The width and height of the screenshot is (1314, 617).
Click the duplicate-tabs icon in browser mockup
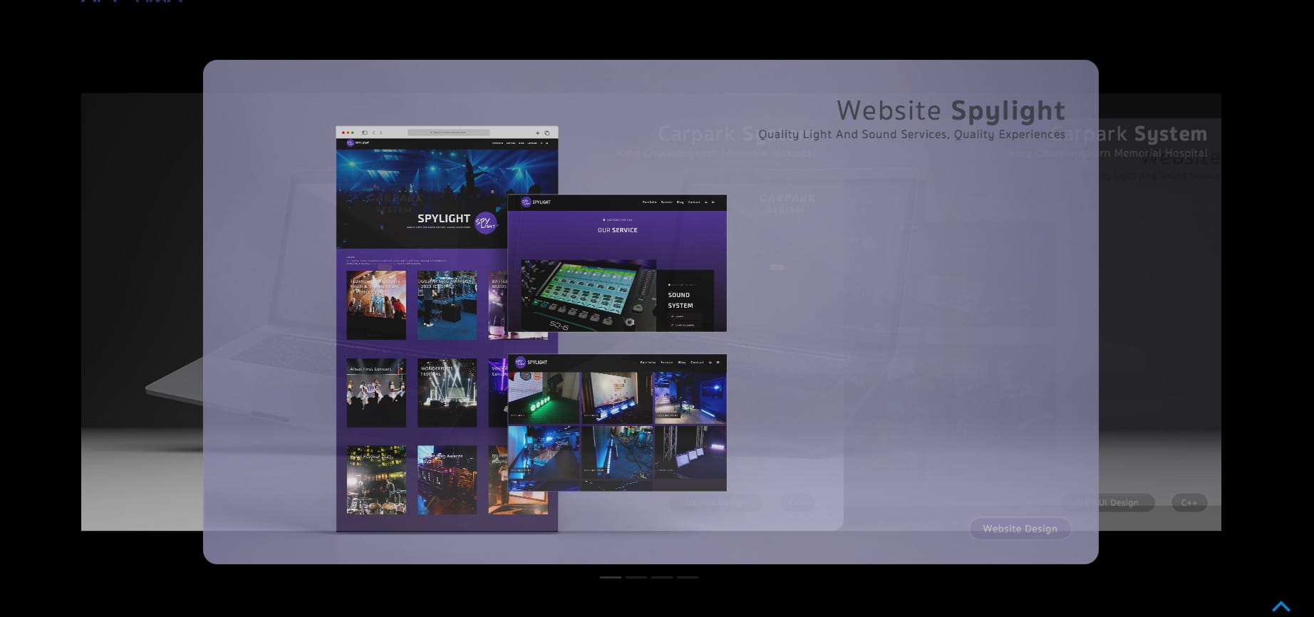click(547, 133)
